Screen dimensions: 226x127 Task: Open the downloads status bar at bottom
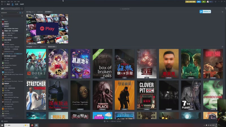[113, 121]
